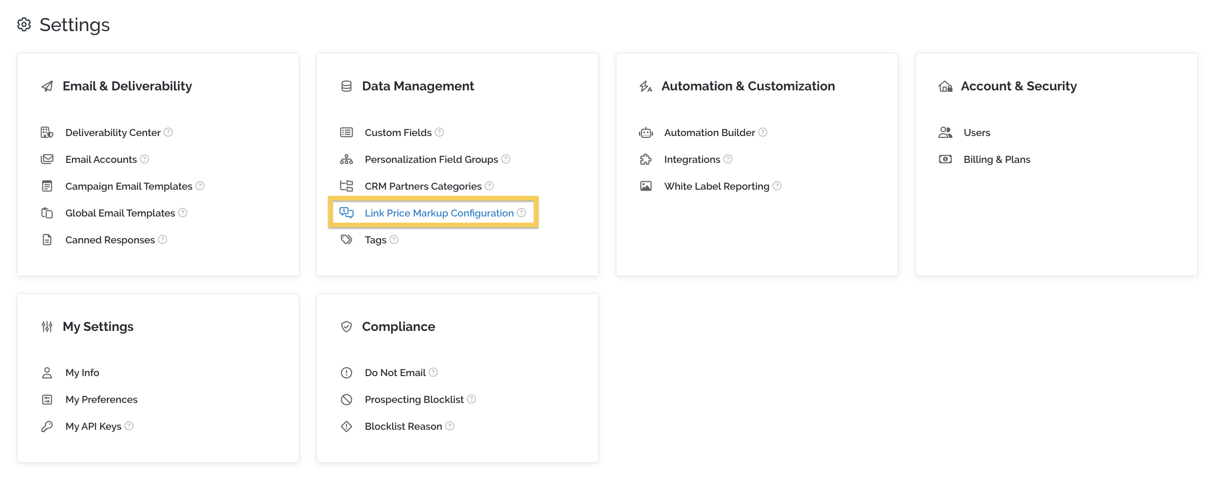Go to Global Email Templates
Viewport: 1210px width, 482px height.
point(120,213)
